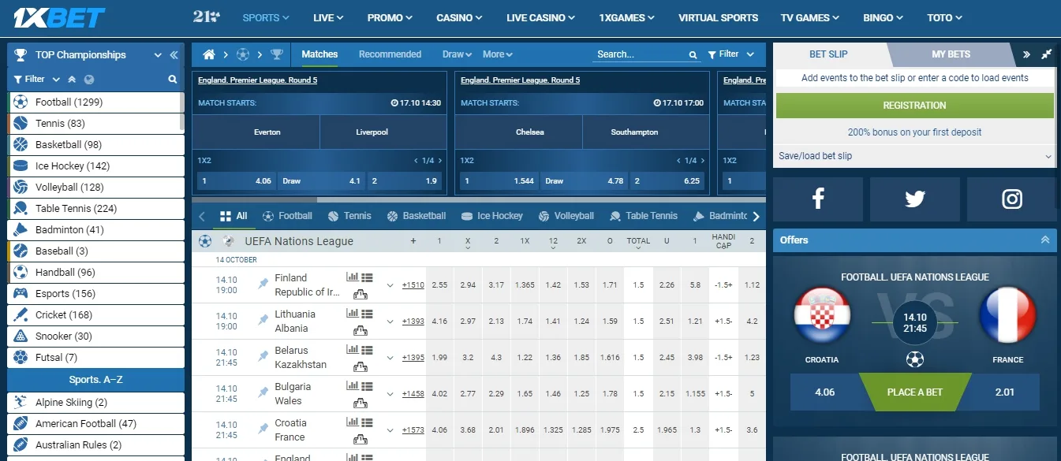Bet on Draw 4.1 for Everton-Liverpool
The width and height of the screenshot is (1061, 461).
[321, 181]
